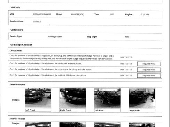The width and height of the screenshot is (170, 127).
Task: Click the Model label
Action: [59, 14]
